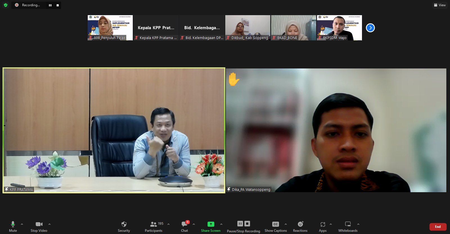450x234 pixels.
Task: Open the View layout menu
Action: coord(440,5)
